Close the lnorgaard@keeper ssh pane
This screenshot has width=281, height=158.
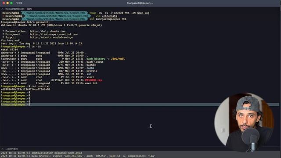[3, 9]
